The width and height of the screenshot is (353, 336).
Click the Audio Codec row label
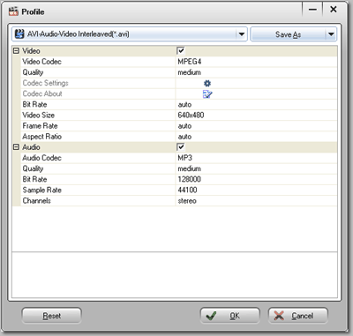click(42, 158)
